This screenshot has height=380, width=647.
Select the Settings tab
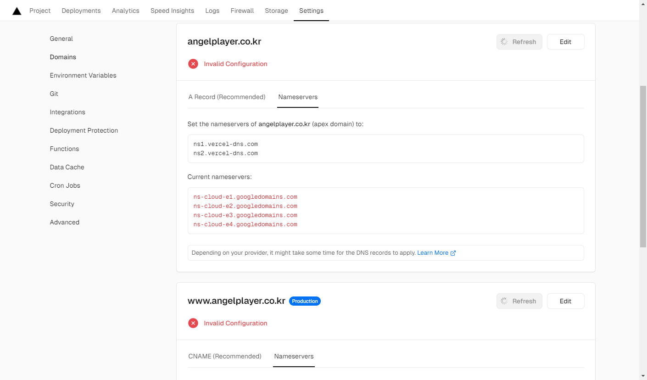coord(311,11)
